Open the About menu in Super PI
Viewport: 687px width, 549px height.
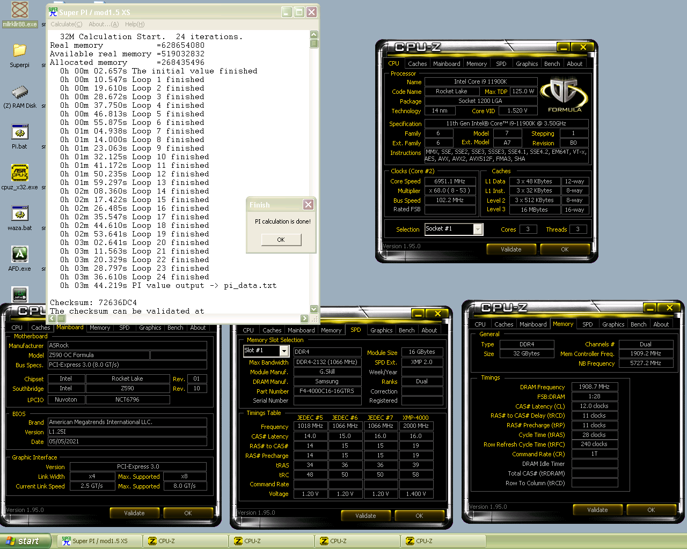click(104, 24)
